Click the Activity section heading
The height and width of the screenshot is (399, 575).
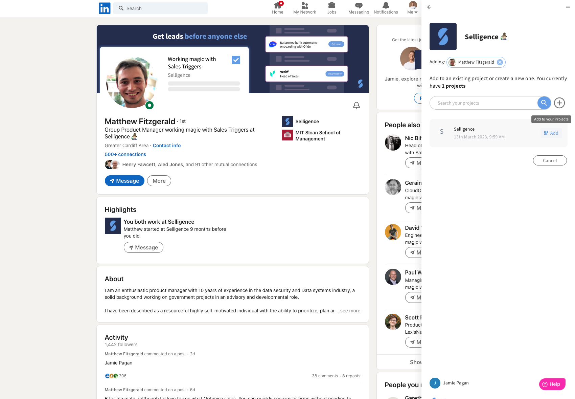coord(116,337)
